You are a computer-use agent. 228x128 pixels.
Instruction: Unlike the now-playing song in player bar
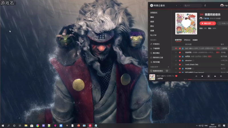pos(176,76)
